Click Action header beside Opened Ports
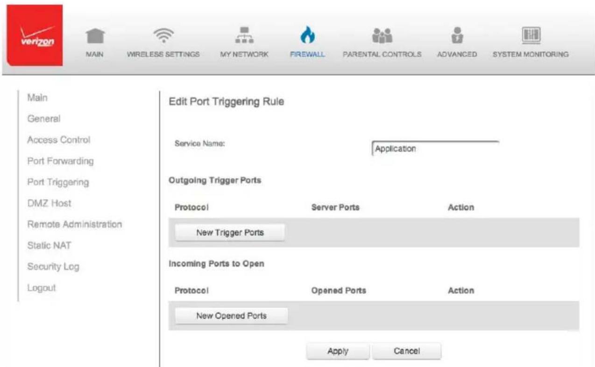 click(461, 291)
